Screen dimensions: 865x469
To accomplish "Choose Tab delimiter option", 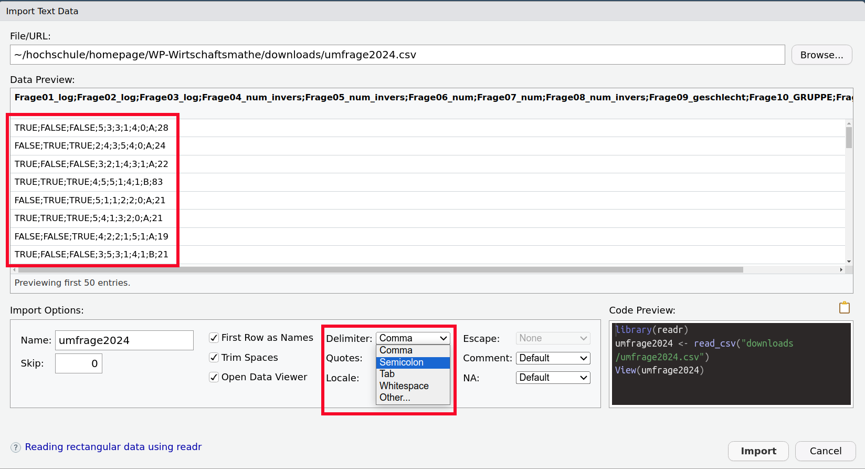I will (413, 374).
